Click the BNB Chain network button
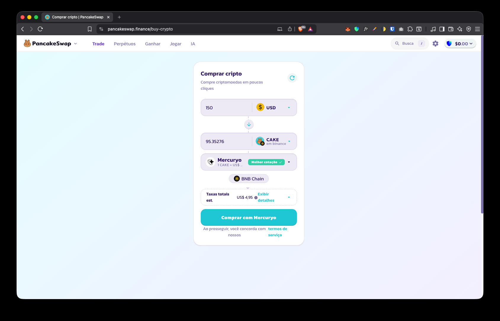500x321 pixels. (249, 179)
